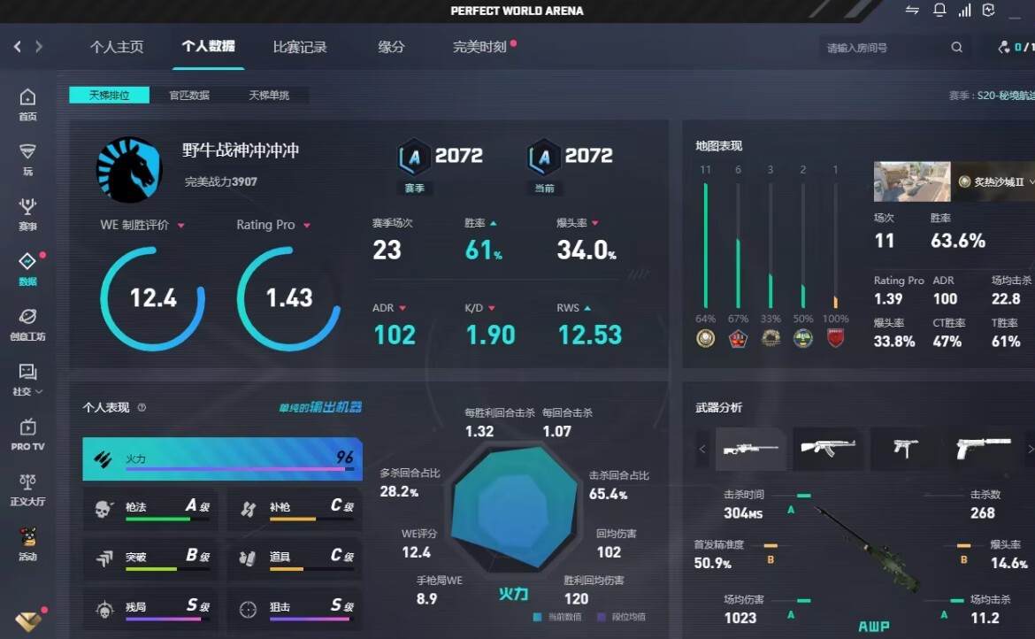The height and width of the screenshot is (639, 1035).
Task: Select the 补枪 C级 skill card
Action: coord(295,508)
